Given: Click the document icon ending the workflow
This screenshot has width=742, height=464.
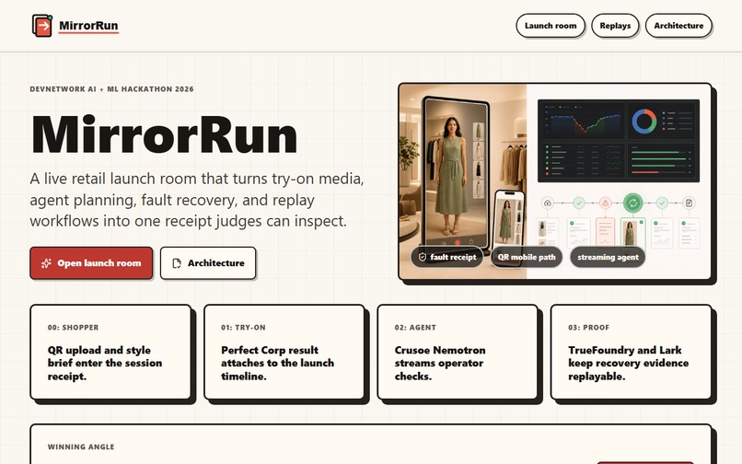Looking at the screenshot, I should point(689,203).
